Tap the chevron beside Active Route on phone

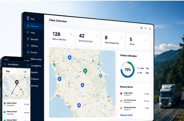pyautogui.click(x=28, y=65)
